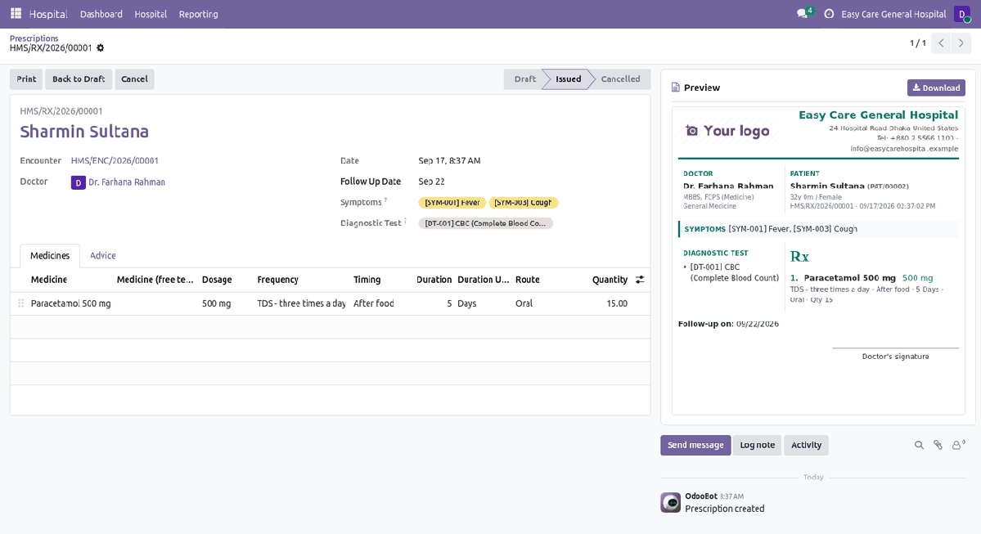This screenshot has height=534, width=981.
Task: Click the OdooBot avatar
Action: (x=671, y=502)
